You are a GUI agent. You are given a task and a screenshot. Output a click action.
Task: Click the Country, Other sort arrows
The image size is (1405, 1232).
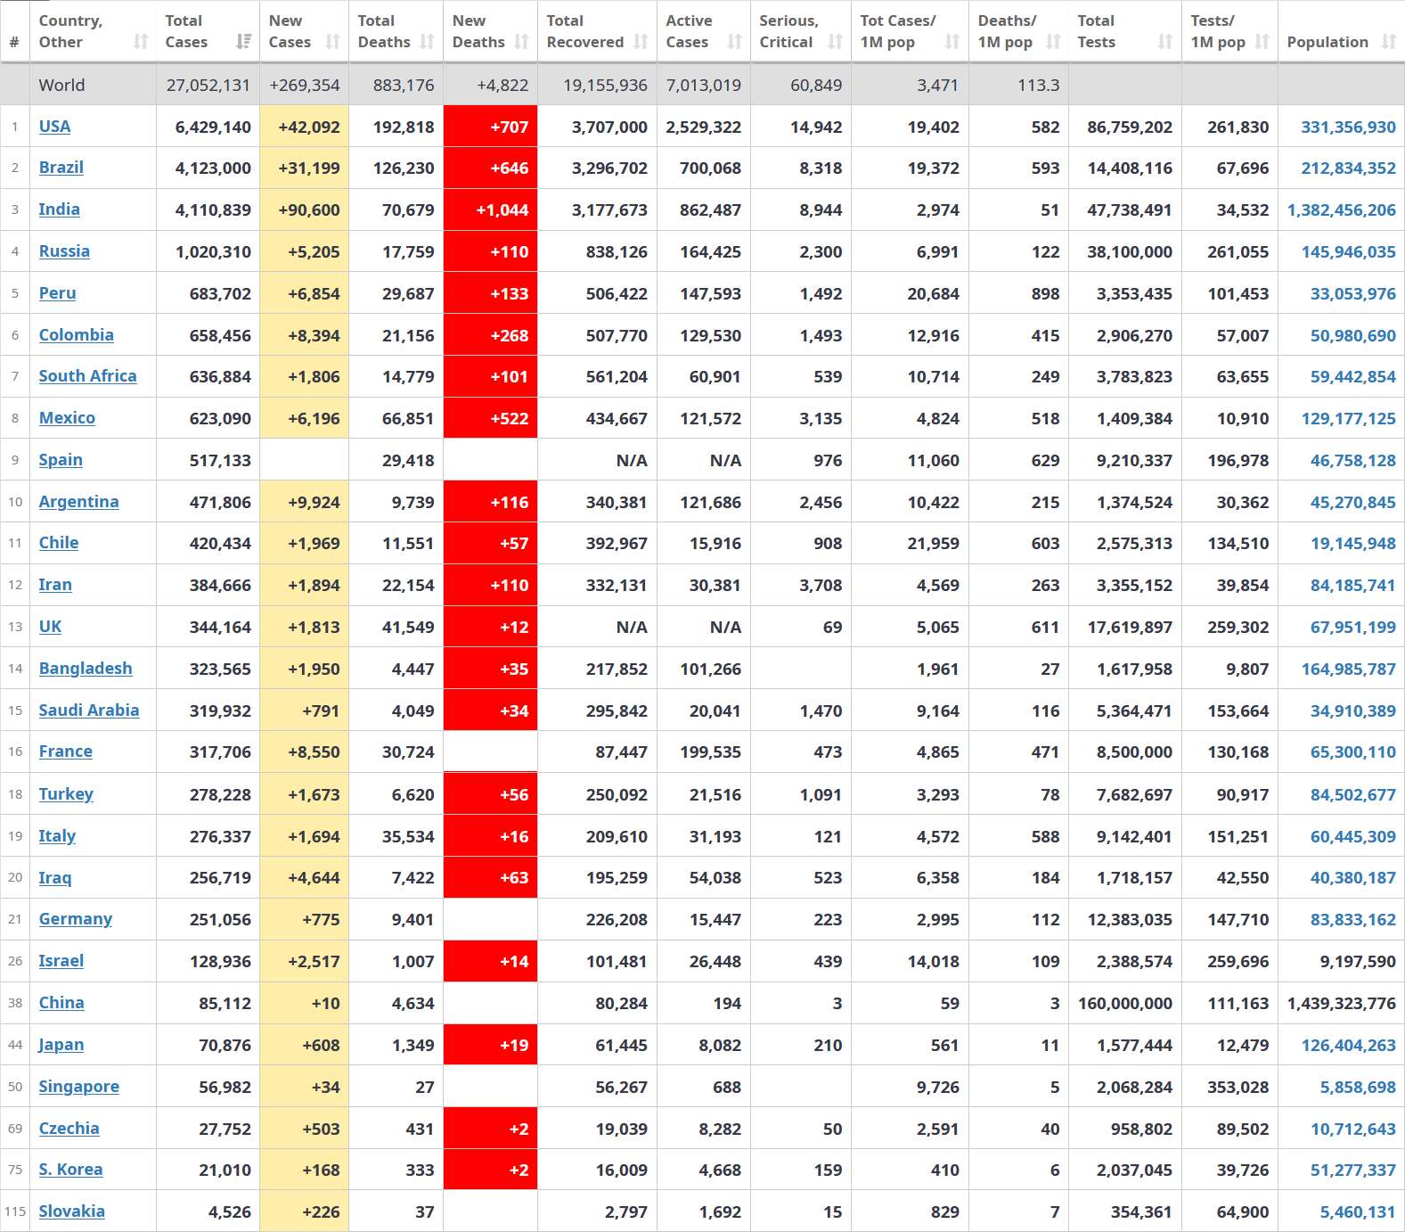140,42
